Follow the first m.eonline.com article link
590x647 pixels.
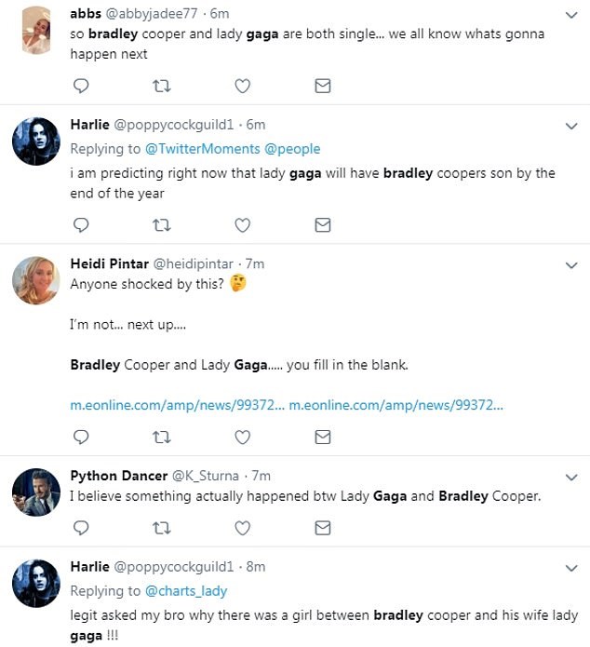[176, 405]
